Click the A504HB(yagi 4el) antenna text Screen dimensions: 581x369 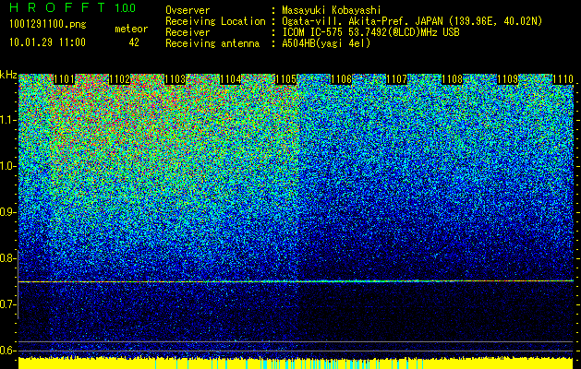point(326,43)
